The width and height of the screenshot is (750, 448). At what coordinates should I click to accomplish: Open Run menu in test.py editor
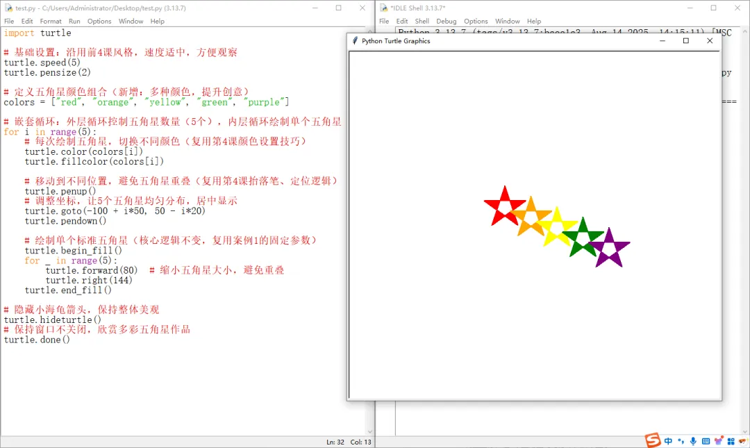click(x=74, y=21)
